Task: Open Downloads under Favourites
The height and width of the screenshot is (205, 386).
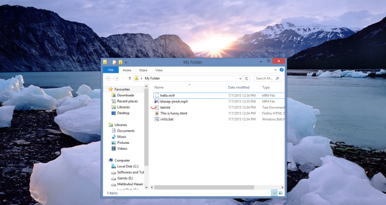Action: click(125, 95)
